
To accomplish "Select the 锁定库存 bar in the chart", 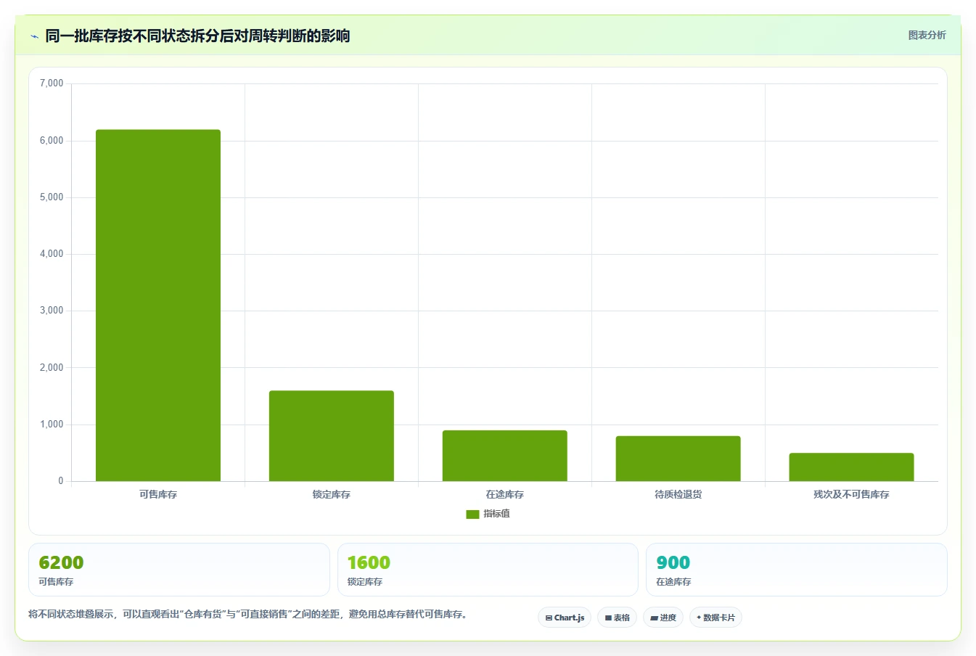I will 332,436.
